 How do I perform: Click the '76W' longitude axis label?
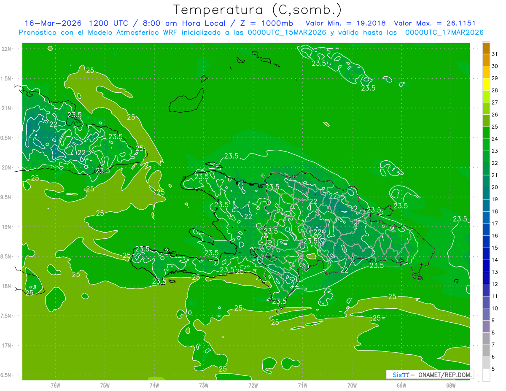[55, 385]
